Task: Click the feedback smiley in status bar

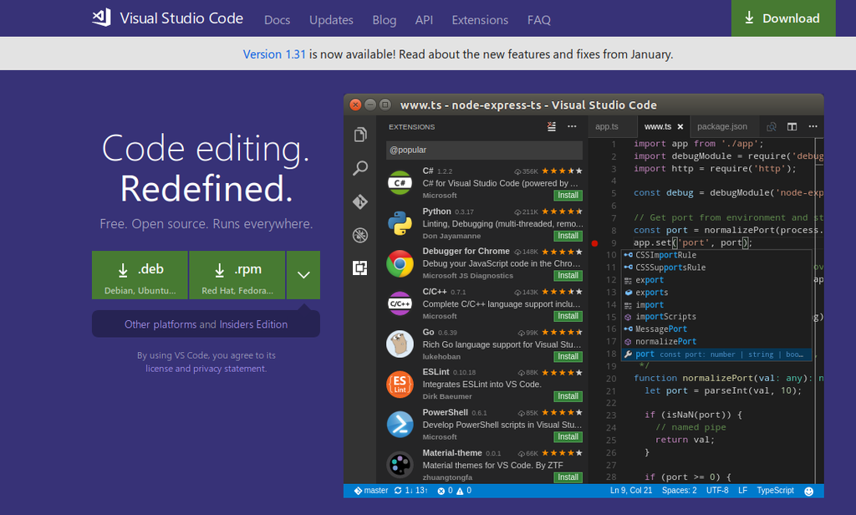Action: tap(809, 491)
